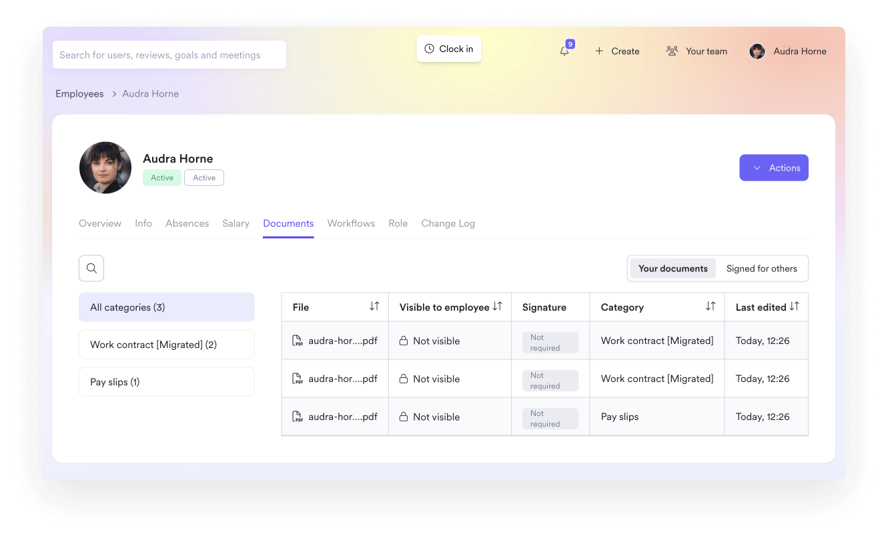Sort the table by the File column
The height and width of the screenshot is (538, 888).
[x=375, y=306]
